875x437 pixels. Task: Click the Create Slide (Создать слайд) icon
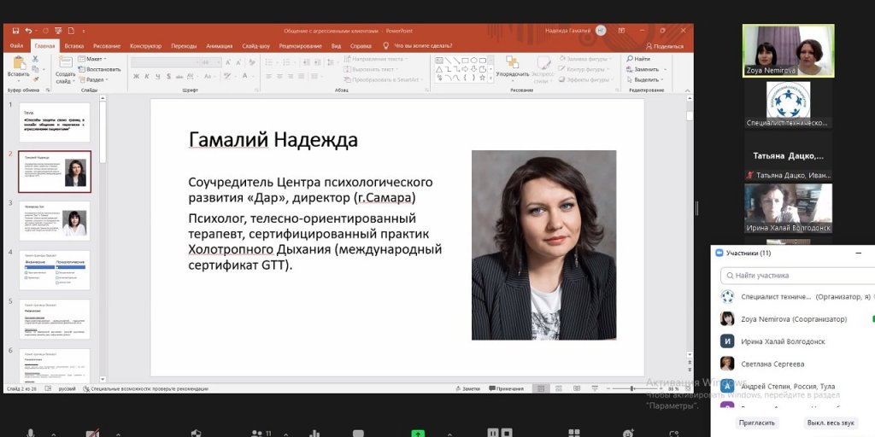pos(65,62)
